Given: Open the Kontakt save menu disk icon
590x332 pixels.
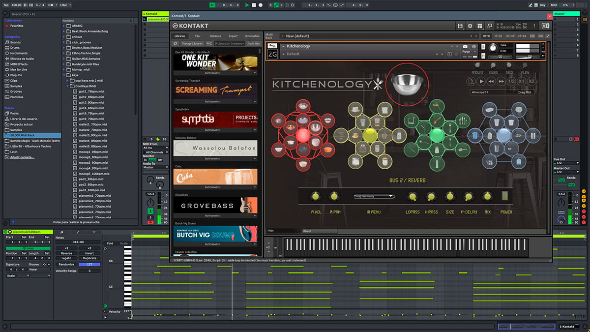Looking at the screenshot, I should (x=460, y=26).
